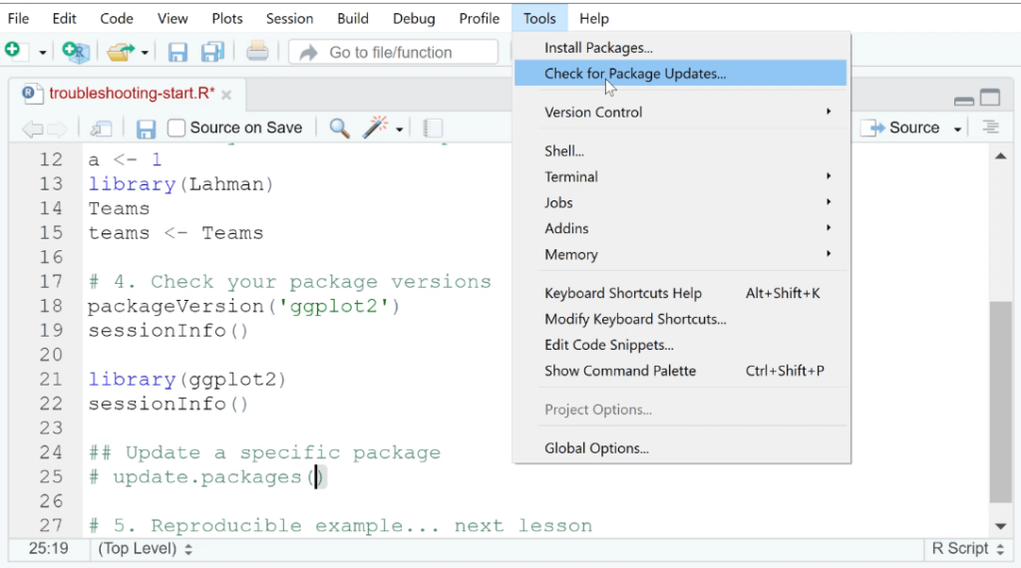Click the Compile Report notebook icon
This screenshot has height=568, width=1021.
[x=433, y=129]
